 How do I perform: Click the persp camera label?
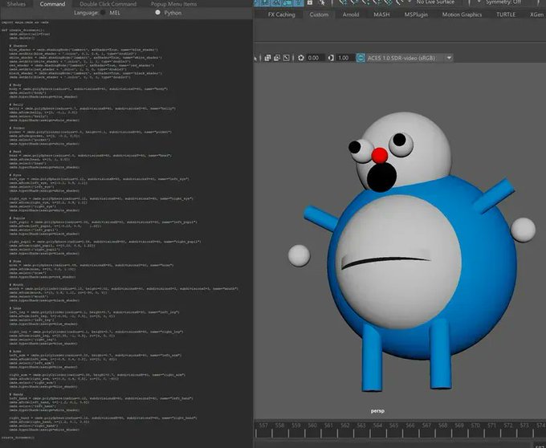tap(377, 411)
